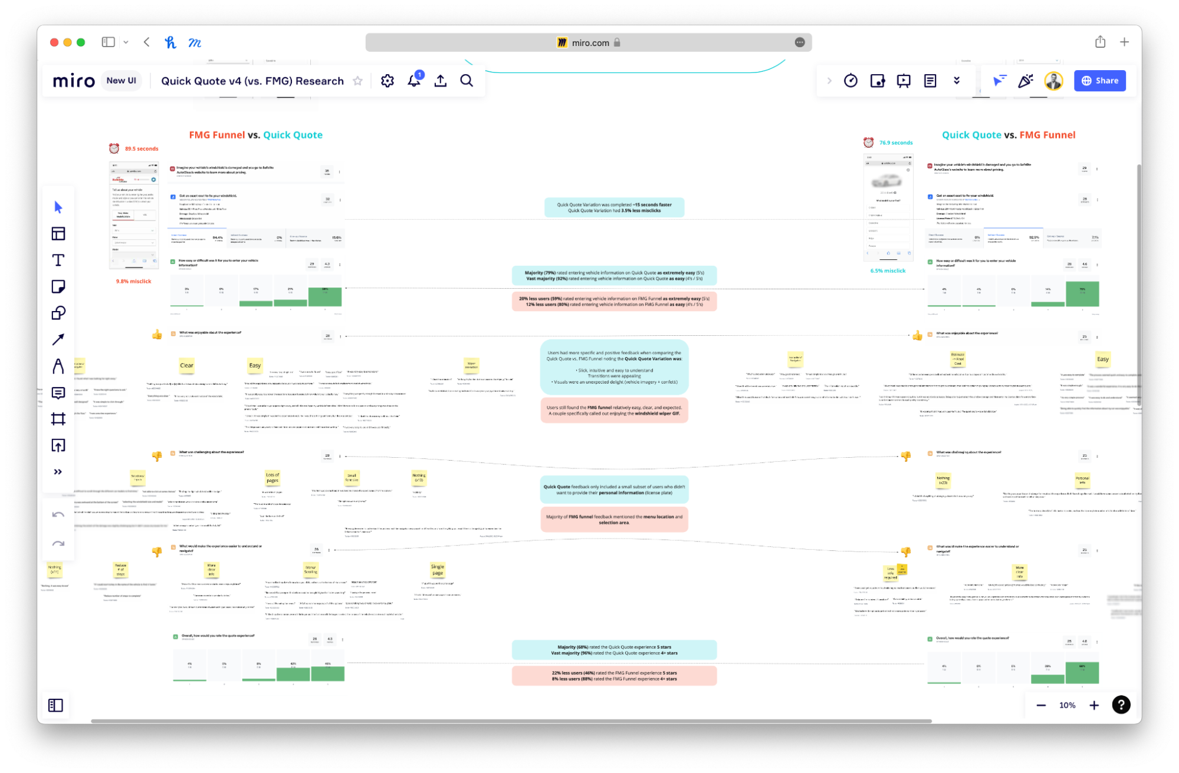Open board settings gear
The width and height of the screenshot is (1179, 773).
(387, 81)
